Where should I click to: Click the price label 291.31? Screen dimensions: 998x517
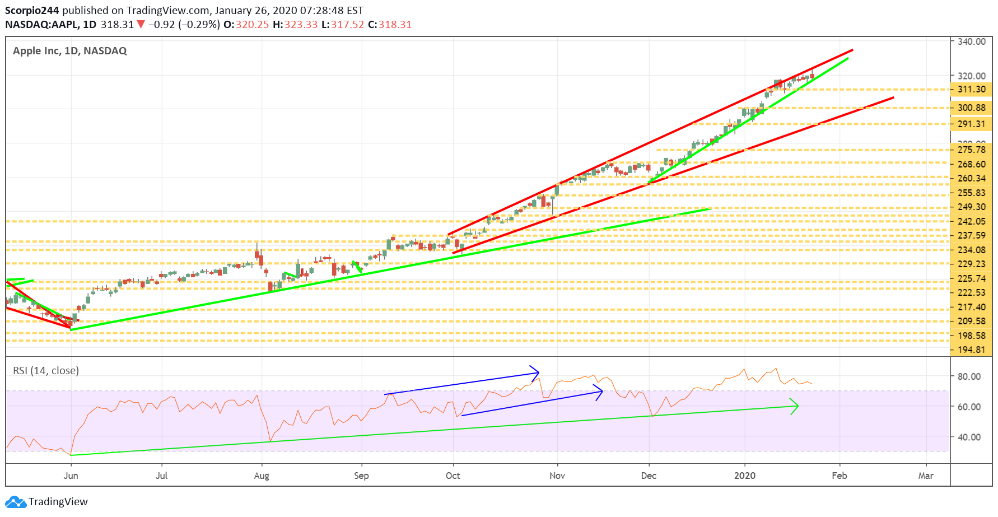pyautogui.click(x=971, y=124)
